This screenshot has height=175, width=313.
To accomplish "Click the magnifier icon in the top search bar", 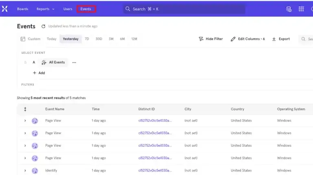I will click(x=128, y=9).
